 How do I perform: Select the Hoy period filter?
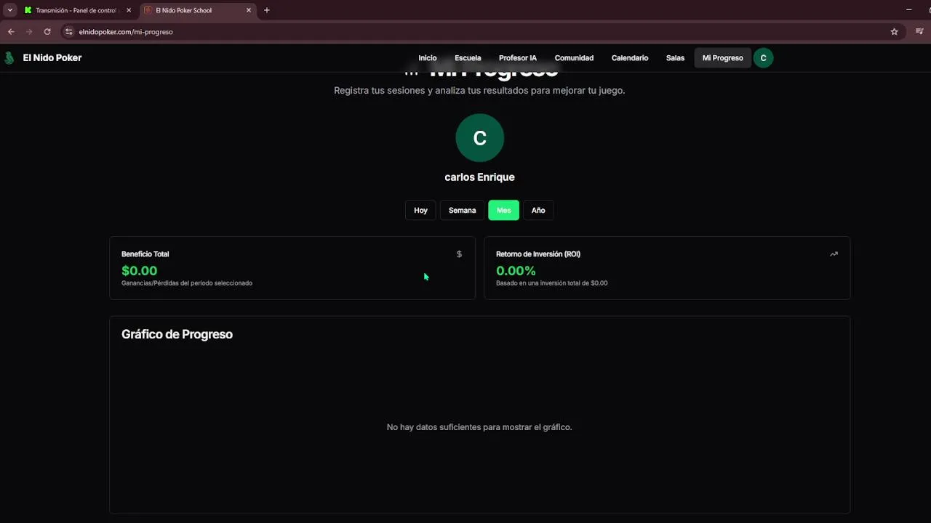(420, 210)
